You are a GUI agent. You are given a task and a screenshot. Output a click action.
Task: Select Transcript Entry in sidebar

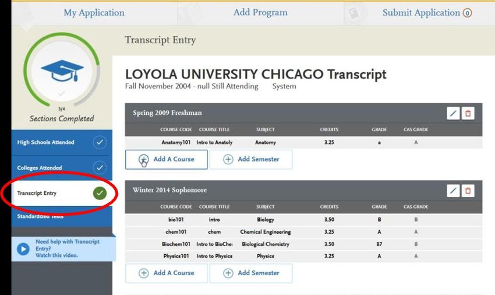(62, 193)
